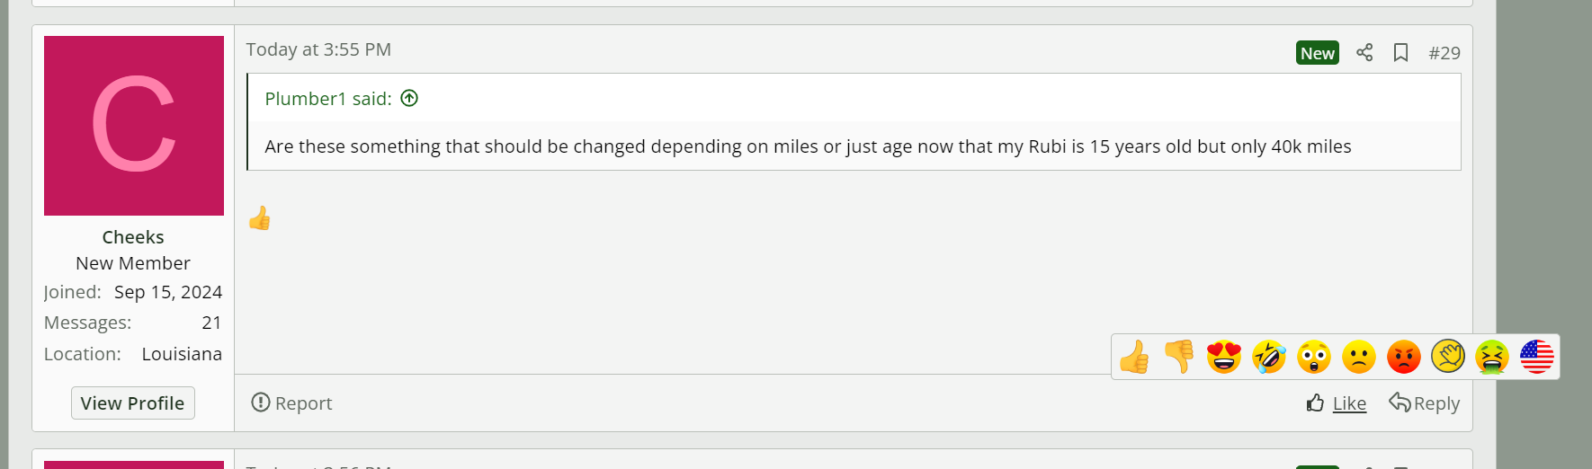1592x469 pixels.
Task: Open the pink C avatar thumbnail
Action: [134, 126]
